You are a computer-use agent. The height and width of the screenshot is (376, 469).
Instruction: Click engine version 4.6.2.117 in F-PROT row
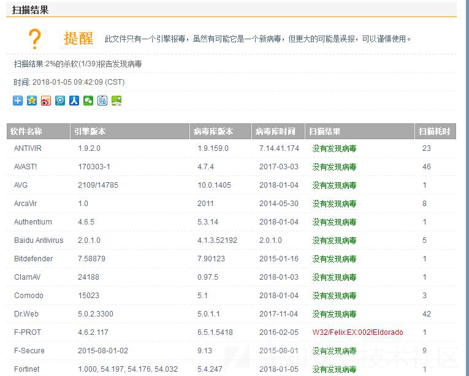(x=93, y=332)
